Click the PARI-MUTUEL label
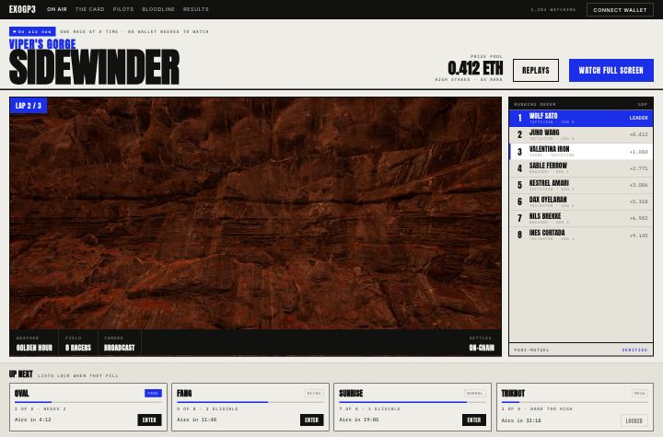This screenshot has width=663, height=437. tap(531, 350)
